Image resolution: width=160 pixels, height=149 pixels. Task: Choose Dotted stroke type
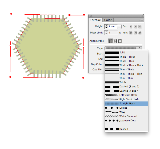[126, 108]
